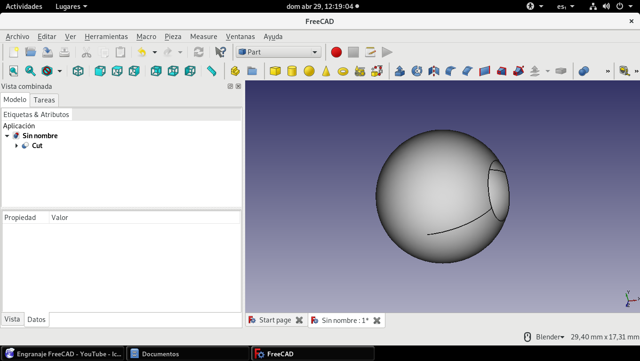Open a file using the Open folder icon
This screenshot has width=640, height=361.
click(x=31, y=52)
